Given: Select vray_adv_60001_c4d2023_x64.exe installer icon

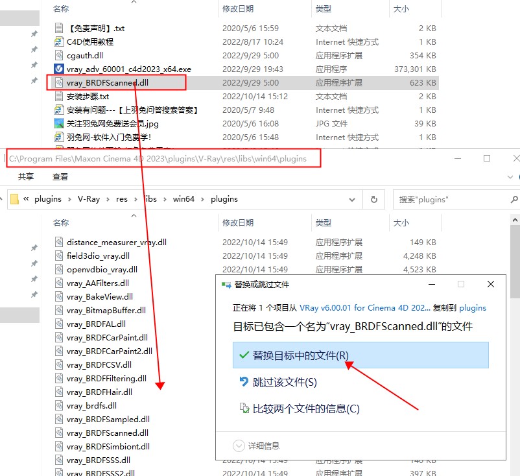Looking at the screenshot, I should pos(59,69).
